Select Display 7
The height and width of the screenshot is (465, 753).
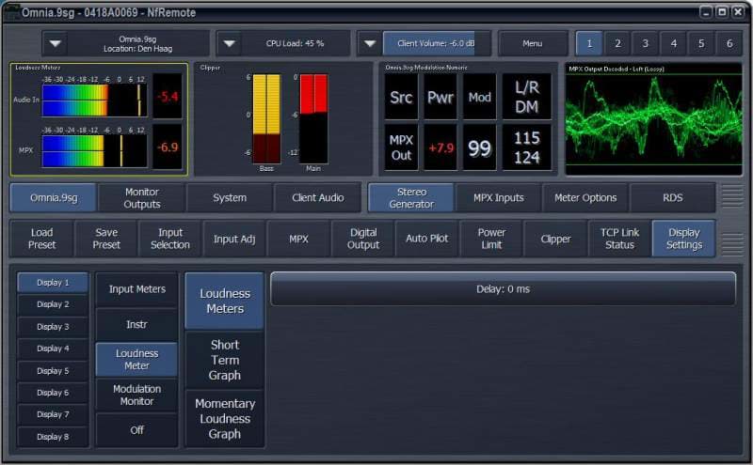(x=53, y=414)
